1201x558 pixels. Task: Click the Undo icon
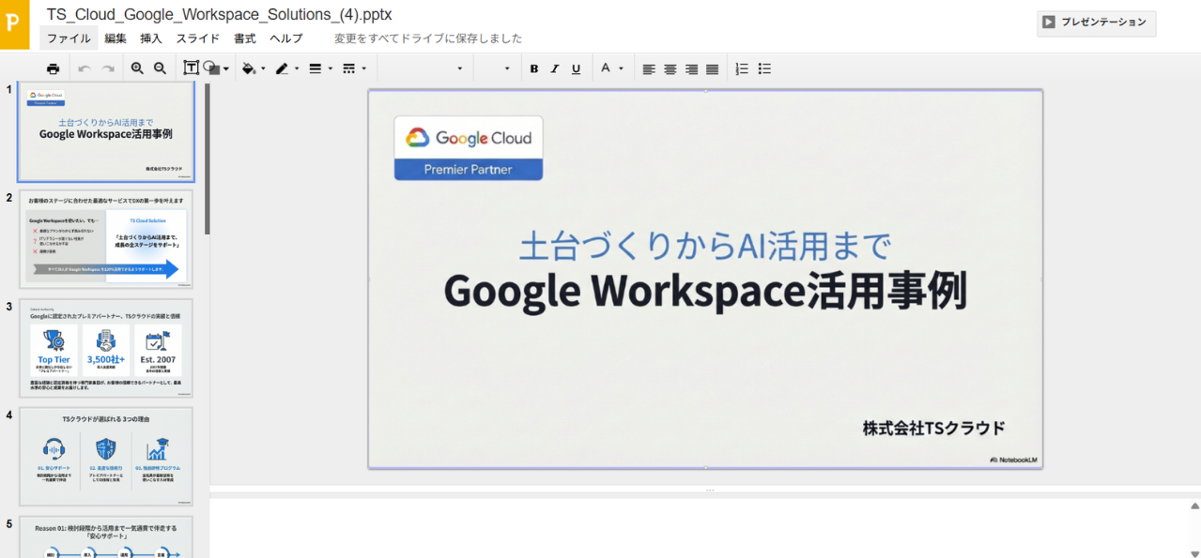[84, 68]
